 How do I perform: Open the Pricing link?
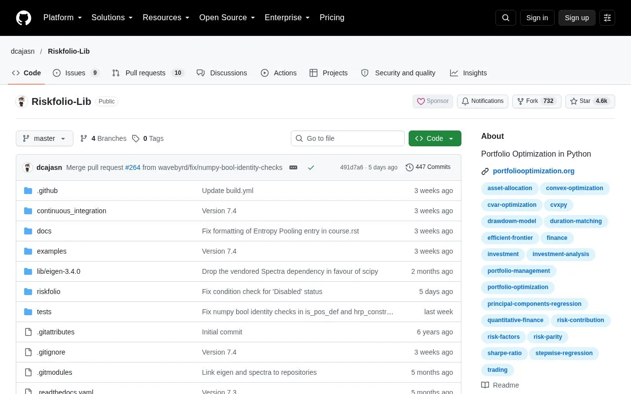point(332,18)
